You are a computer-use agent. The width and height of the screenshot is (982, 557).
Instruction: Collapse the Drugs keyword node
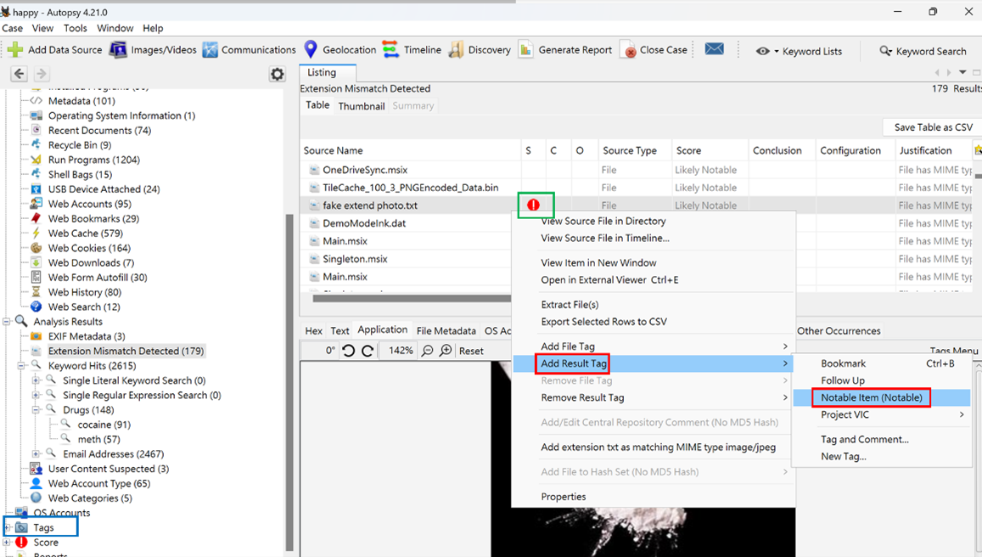36,410
